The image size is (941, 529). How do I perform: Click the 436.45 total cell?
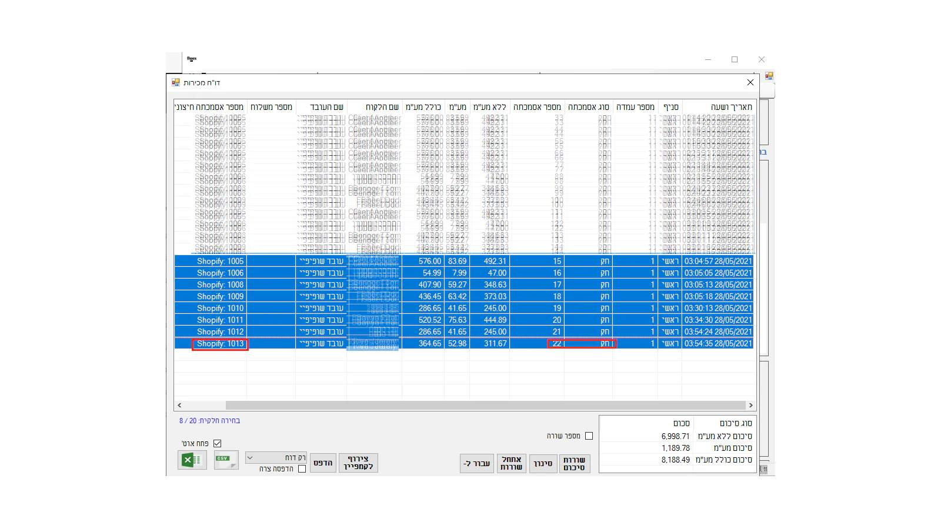[423, 296]
